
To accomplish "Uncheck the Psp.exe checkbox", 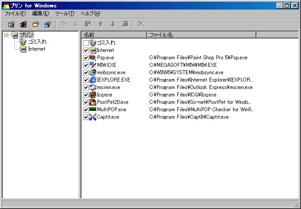I will pyautogui.click(x=86, y=58).
